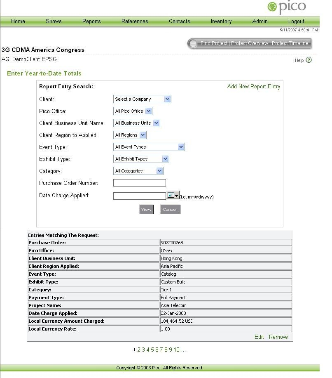Go to results page 8

click(x=166, y=350)
